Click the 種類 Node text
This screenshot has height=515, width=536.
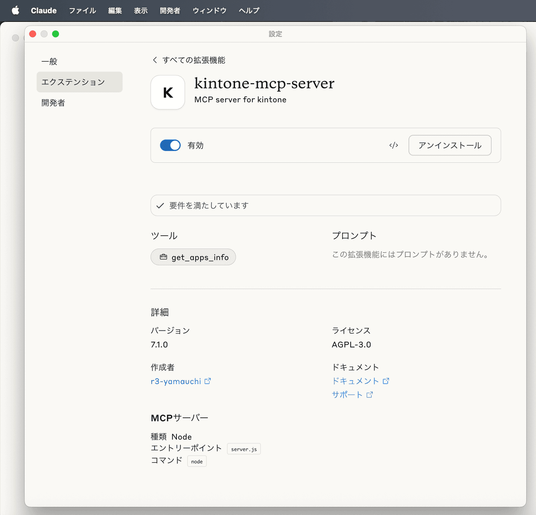click(172, 437)
